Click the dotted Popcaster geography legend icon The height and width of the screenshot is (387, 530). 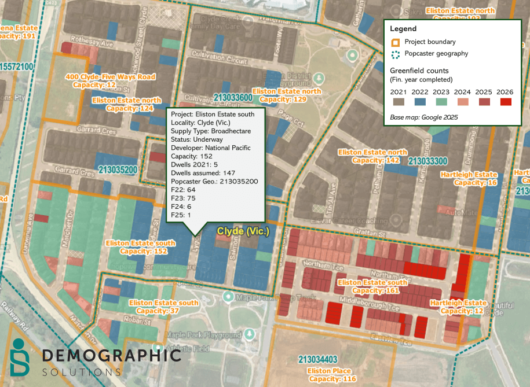395,54
